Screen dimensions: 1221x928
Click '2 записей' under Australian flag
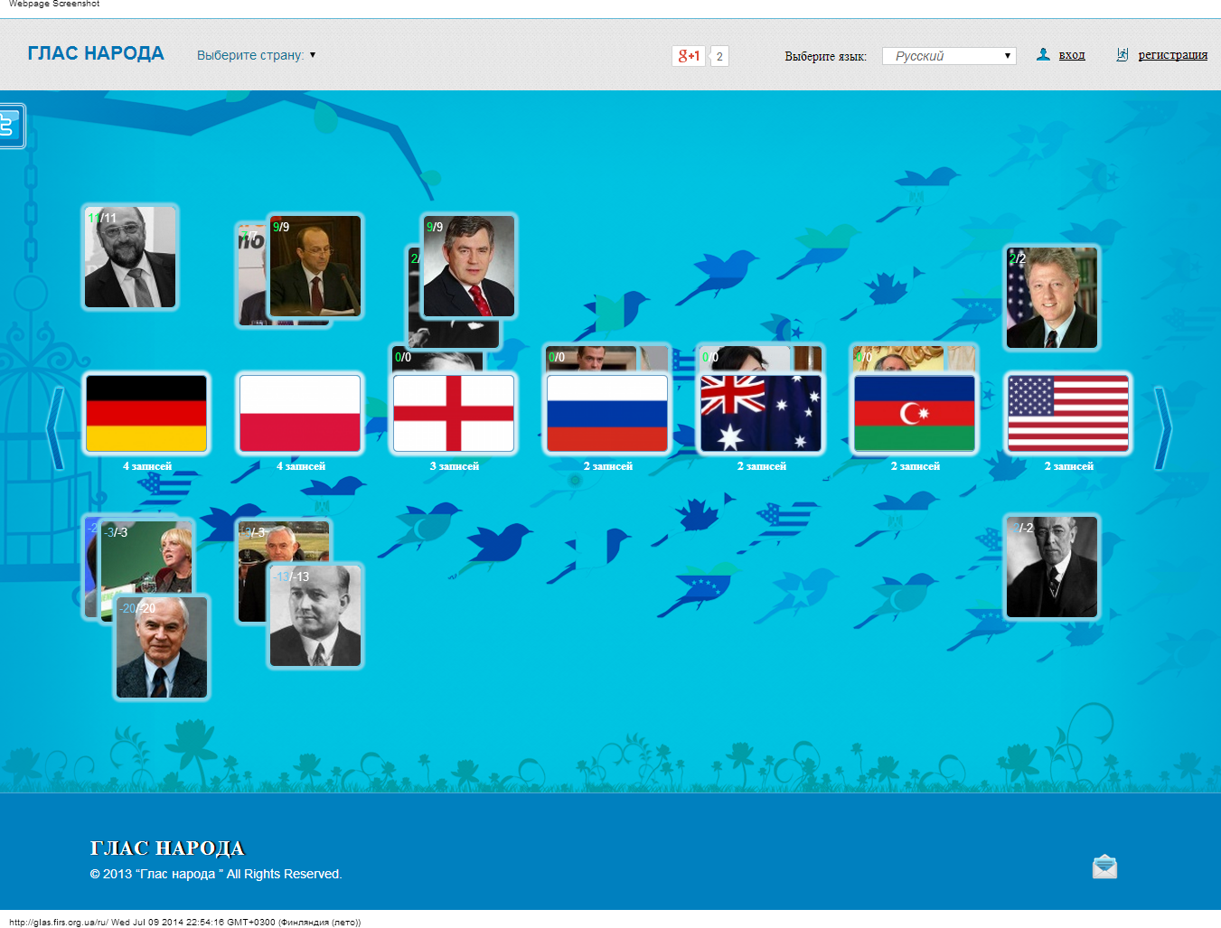[x=762, y=466]
